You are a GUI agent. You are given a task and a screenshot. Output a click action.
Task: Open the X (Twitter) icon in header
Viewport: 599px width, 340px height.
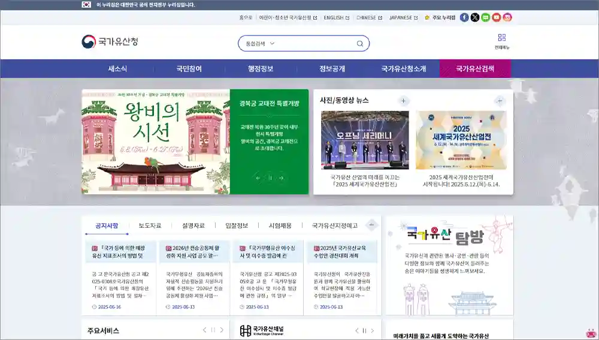(x=475, y=17)
